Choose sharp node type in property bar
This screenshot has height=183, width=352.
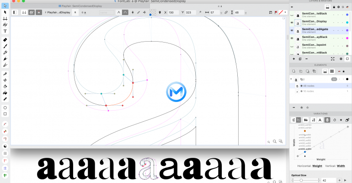coord(119,12)
